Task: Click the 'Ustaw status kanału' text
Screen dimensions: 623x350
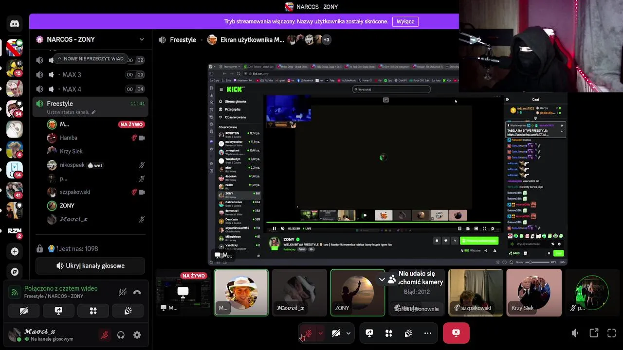Action: pyautogui.click(x=68, y=112)
